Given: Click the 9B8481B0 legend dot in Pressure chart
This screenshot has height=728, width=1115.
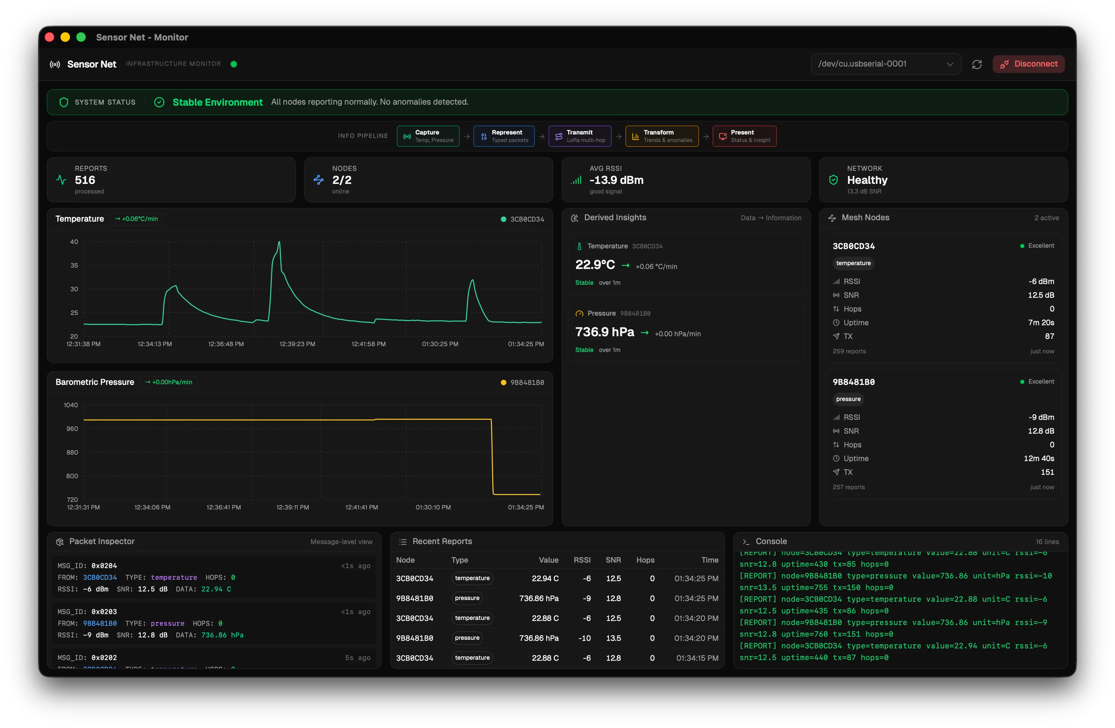Looking at the screenshot, I should coord(504,383).
